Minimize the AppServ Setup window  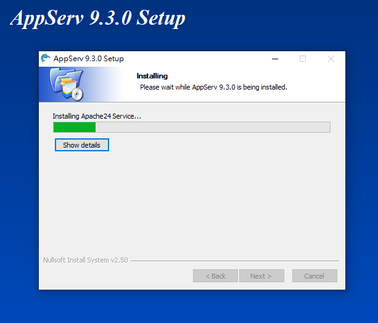coord(275,59)
